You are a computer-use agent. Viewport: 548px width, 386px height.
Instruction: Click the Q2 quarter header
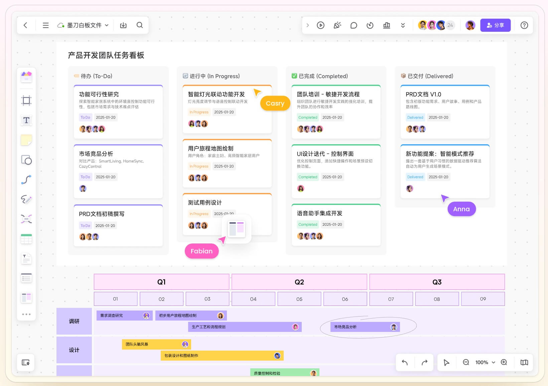click(299, 282)
